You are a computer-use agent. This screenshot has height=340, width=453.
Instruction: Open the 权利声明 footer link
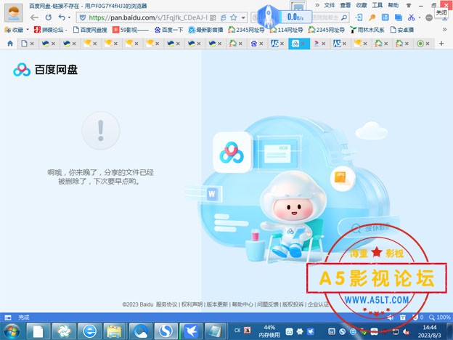tap(192, 304)
